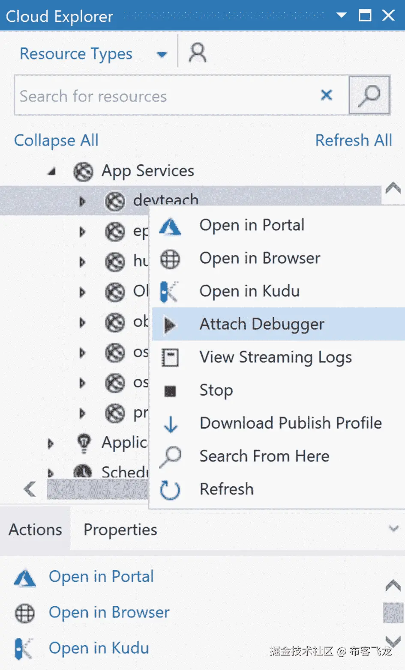Click the download arrow icon for publish profile
Screen dimensions: 405x670
171,424
